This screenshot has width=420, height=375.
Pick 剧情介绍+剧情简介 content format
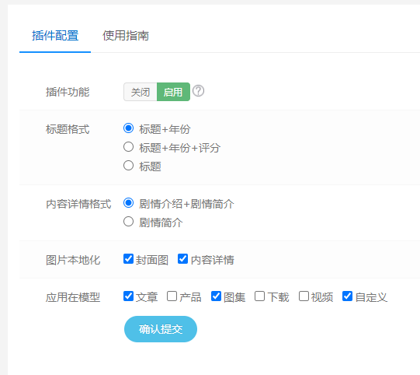point(128,203)
